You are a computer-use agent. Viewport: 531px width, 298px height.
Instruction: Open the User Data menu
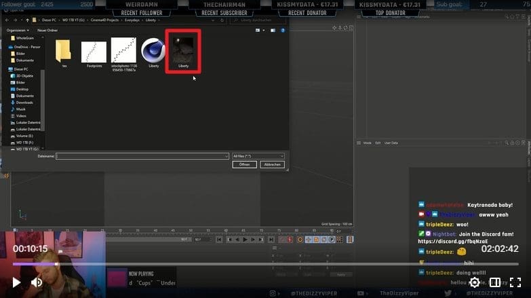click(x=391, y=143)
